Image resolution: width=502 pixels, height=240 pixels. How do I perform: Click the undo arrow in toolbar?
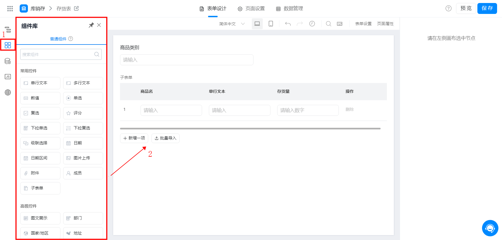pyautogui.click(x=288, y=24)
